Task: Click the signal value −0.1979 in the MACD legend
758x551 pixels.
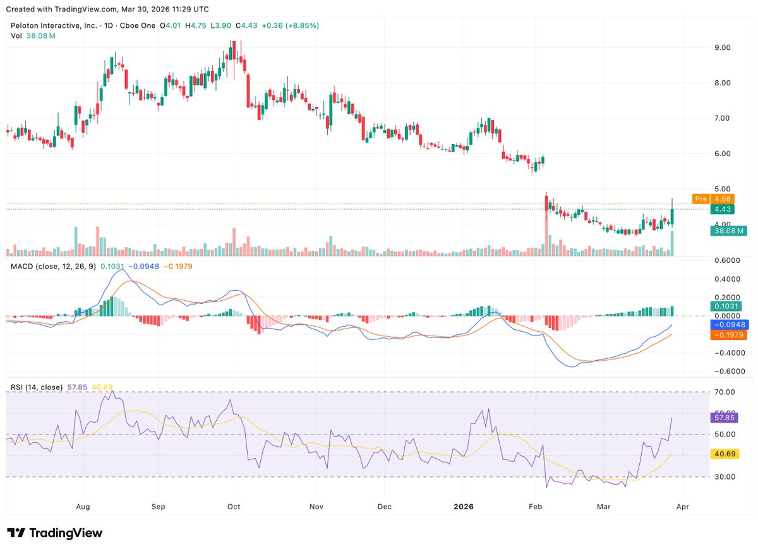Action: [x=178, y=267]
